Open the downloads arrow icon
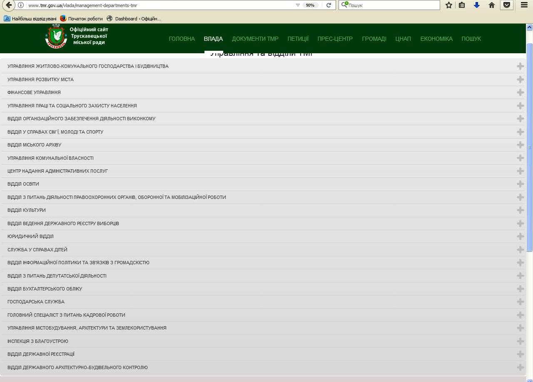Image resolution: width=533 pixels, height=382 pixels. click(x=477, y=5)
